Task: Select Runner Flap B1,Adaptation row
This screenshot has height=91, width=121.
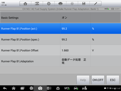Action: (60, 61)
